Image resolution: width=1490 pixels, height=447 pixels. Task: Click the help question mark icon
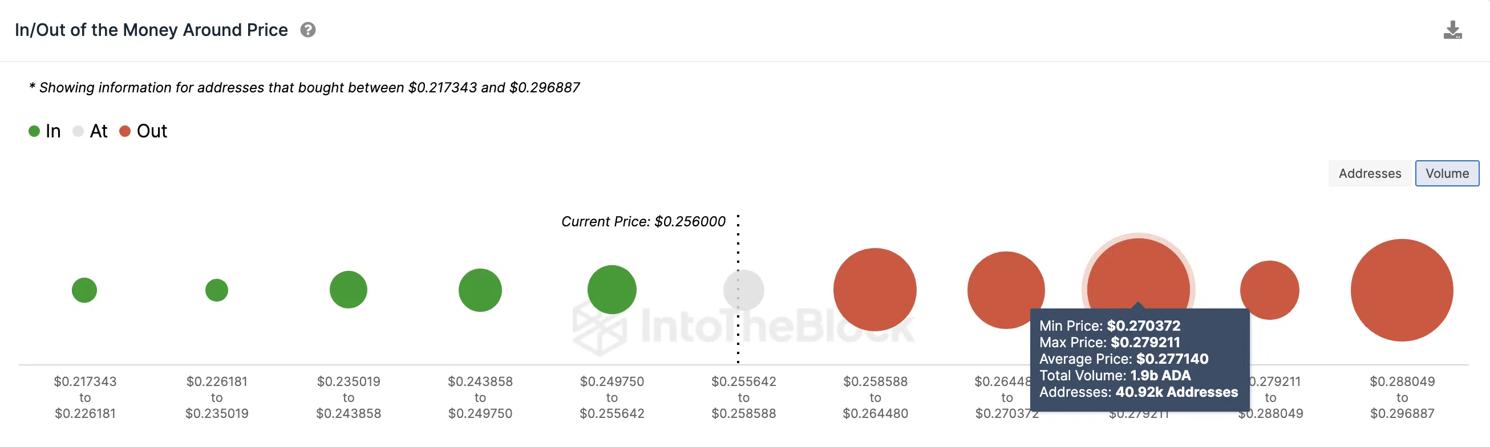coord(307,30)
